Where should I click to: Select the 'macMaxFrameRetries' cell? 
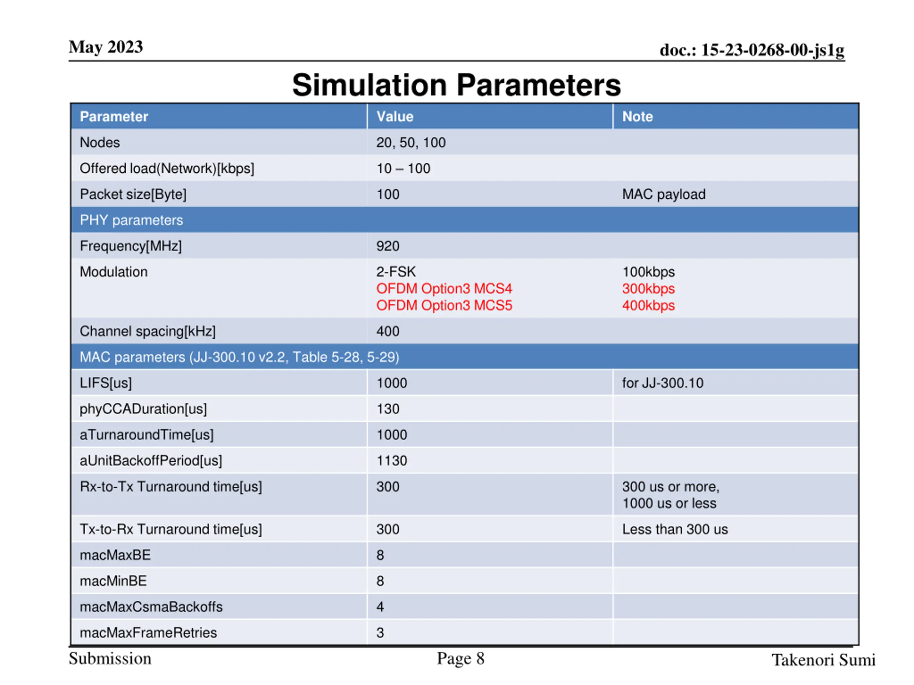[219, 633]
